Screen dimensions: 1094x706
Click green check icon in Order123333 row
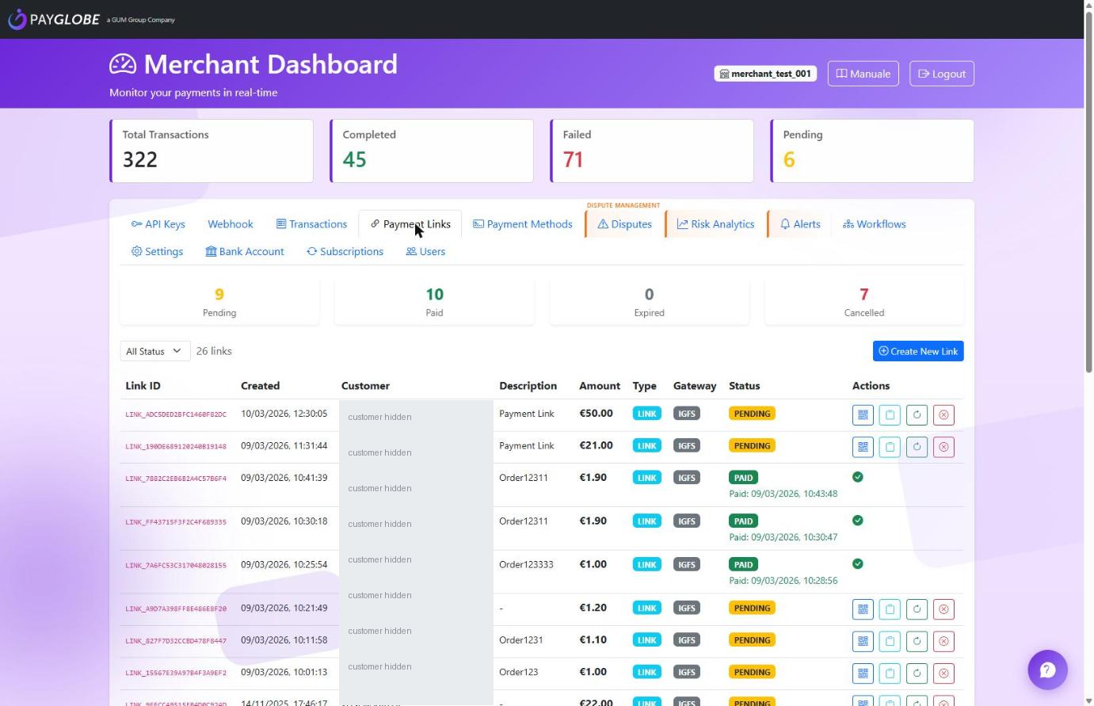coord(857,564)
